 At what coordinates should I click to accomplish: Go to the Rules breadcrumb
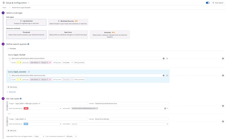click(4, 7)
